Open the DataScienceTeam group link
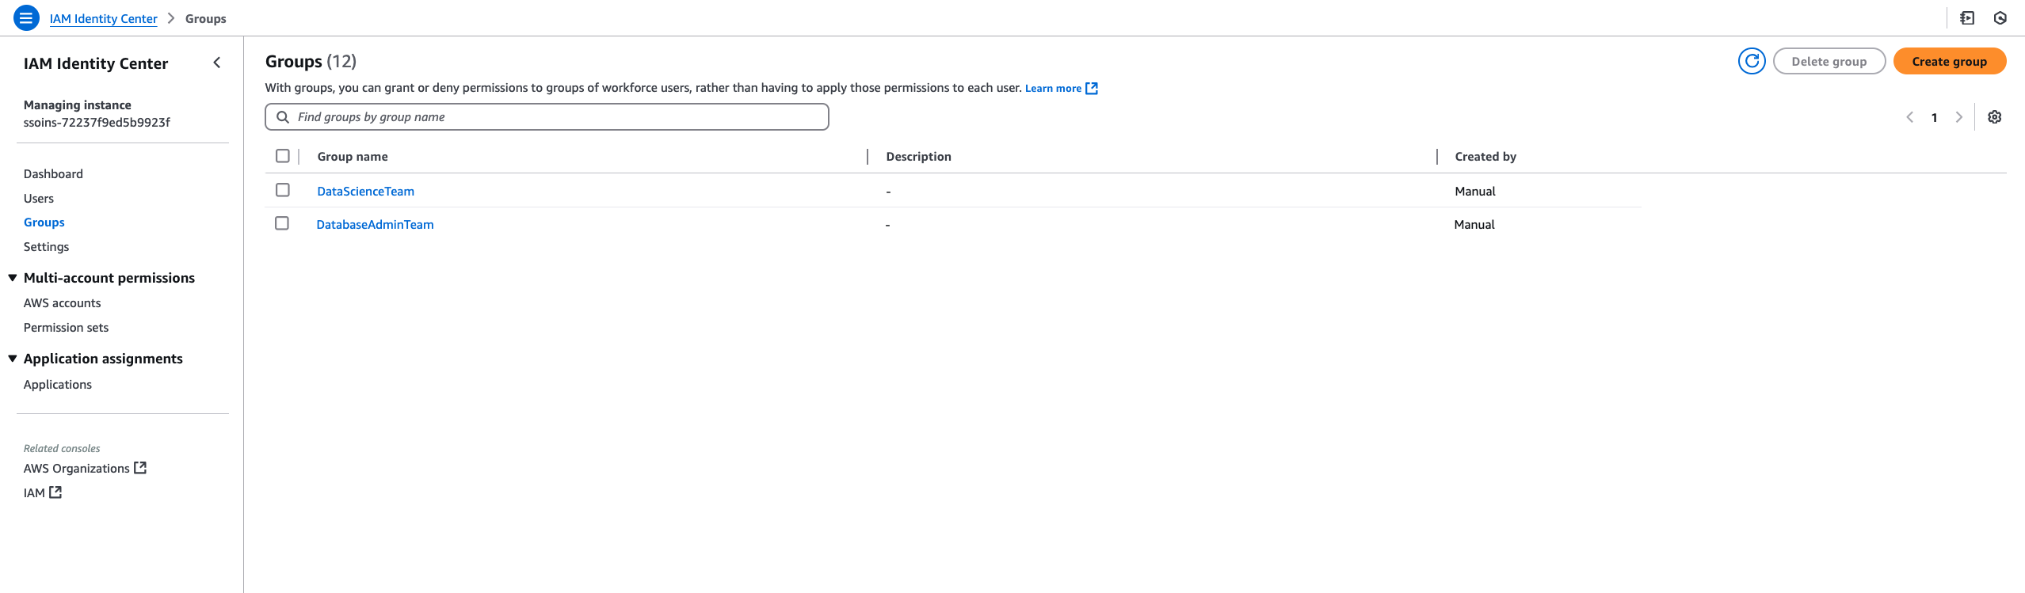 (365, 192)
